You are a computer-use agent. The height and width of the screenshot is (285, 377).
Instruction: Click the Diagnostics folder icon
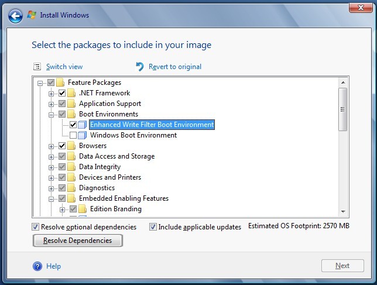pos(71,188)
